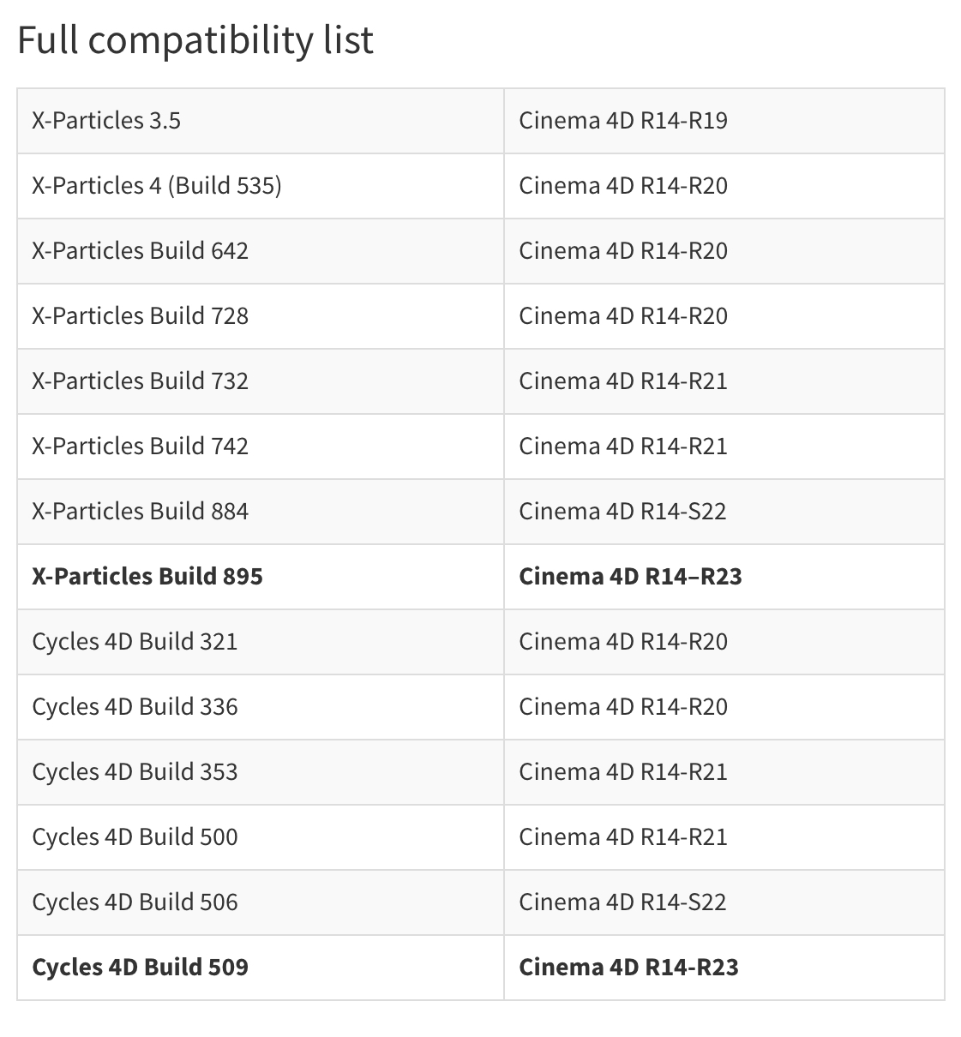This screenshot has width=961, height=1037.
Task: Select the Cycles 4D Build 353 cell
Action: (135, 772)
